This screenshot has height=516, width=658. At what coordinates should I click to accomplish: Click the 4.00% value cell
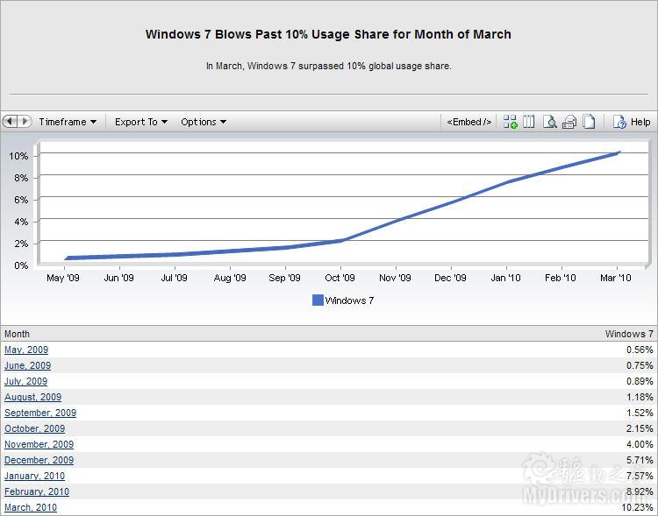coord(640,444)
